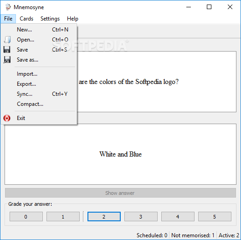Choose Import... from the menu

pyautogui.click(x=39, y=74)
